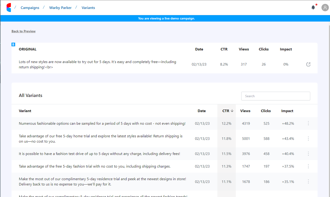Viewport: 330px width, 197px height.
Task: Click the +35.1% impact value
Action: click(x=288, y=181)
